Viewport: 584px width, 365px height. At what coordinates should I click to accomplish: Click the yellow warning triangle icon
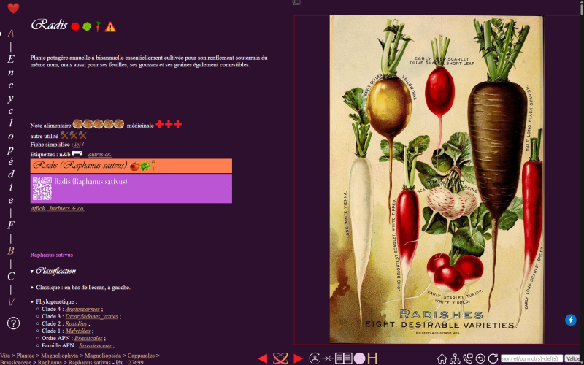[110, 27]
